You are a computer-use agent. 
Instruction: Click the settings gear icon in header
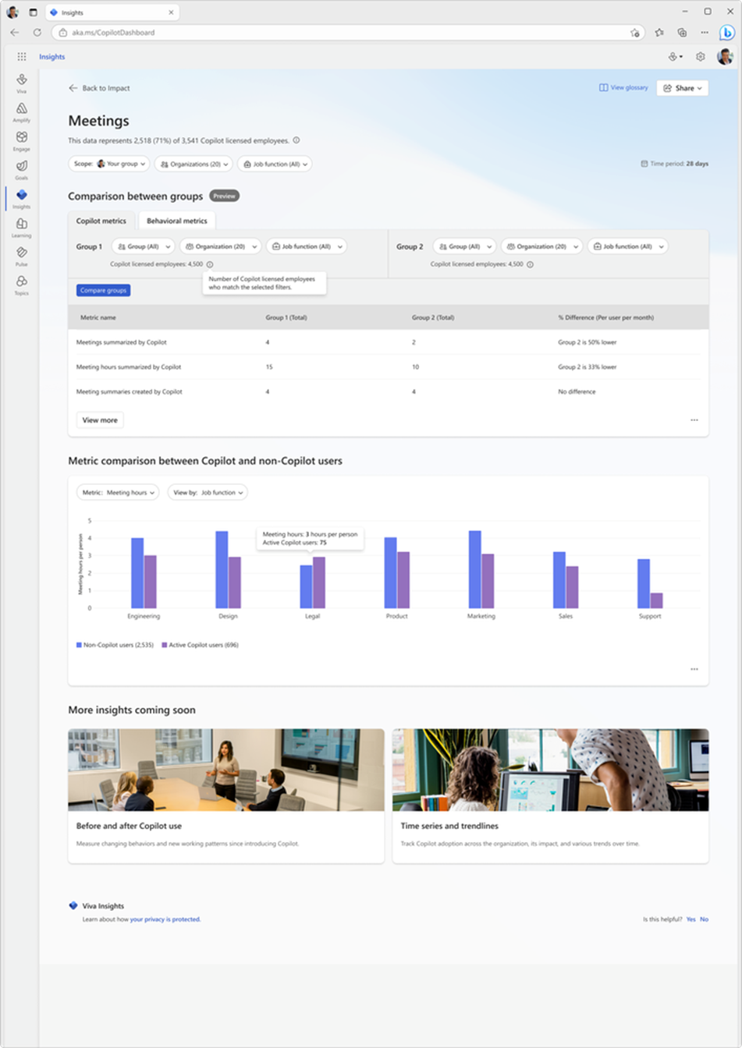point(701,56)
